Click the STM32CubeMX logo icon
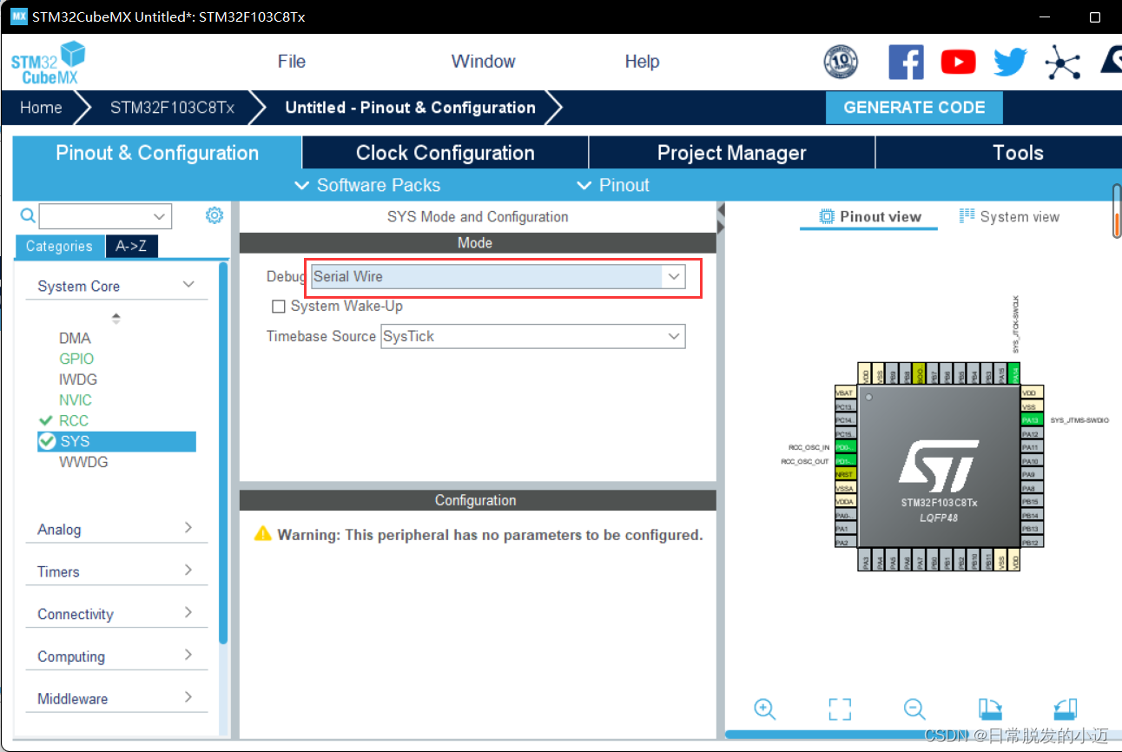1122x752 pixels. click(49, 64)
